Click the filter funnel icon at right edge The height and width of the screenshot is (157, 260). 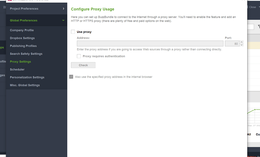(x=259, y=27)
